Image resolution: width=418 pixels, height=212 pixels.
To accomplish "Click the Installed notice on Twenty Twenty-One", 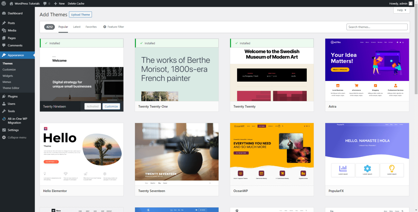I will [x=177, y=43].
